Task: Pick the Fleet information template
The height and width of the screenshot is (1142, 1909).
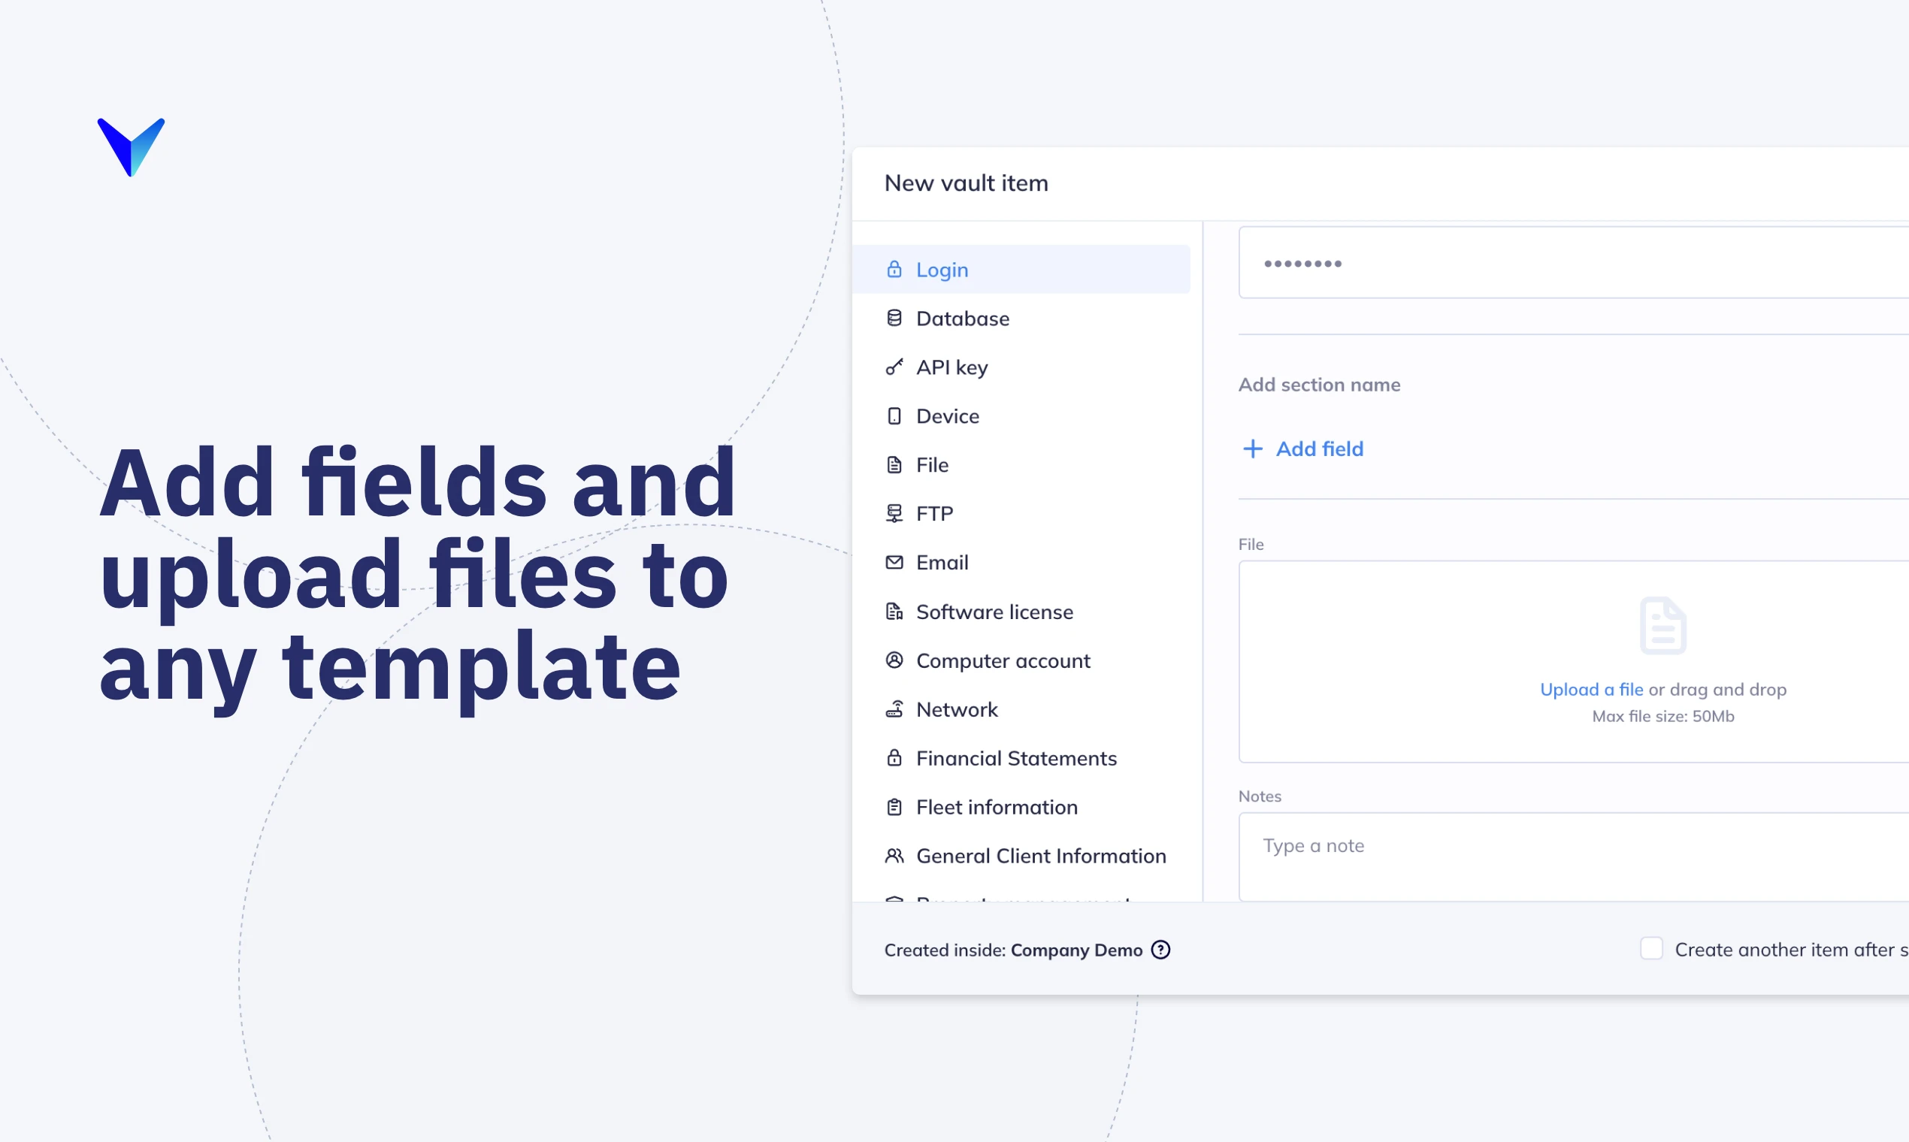Action: [996, 807]
